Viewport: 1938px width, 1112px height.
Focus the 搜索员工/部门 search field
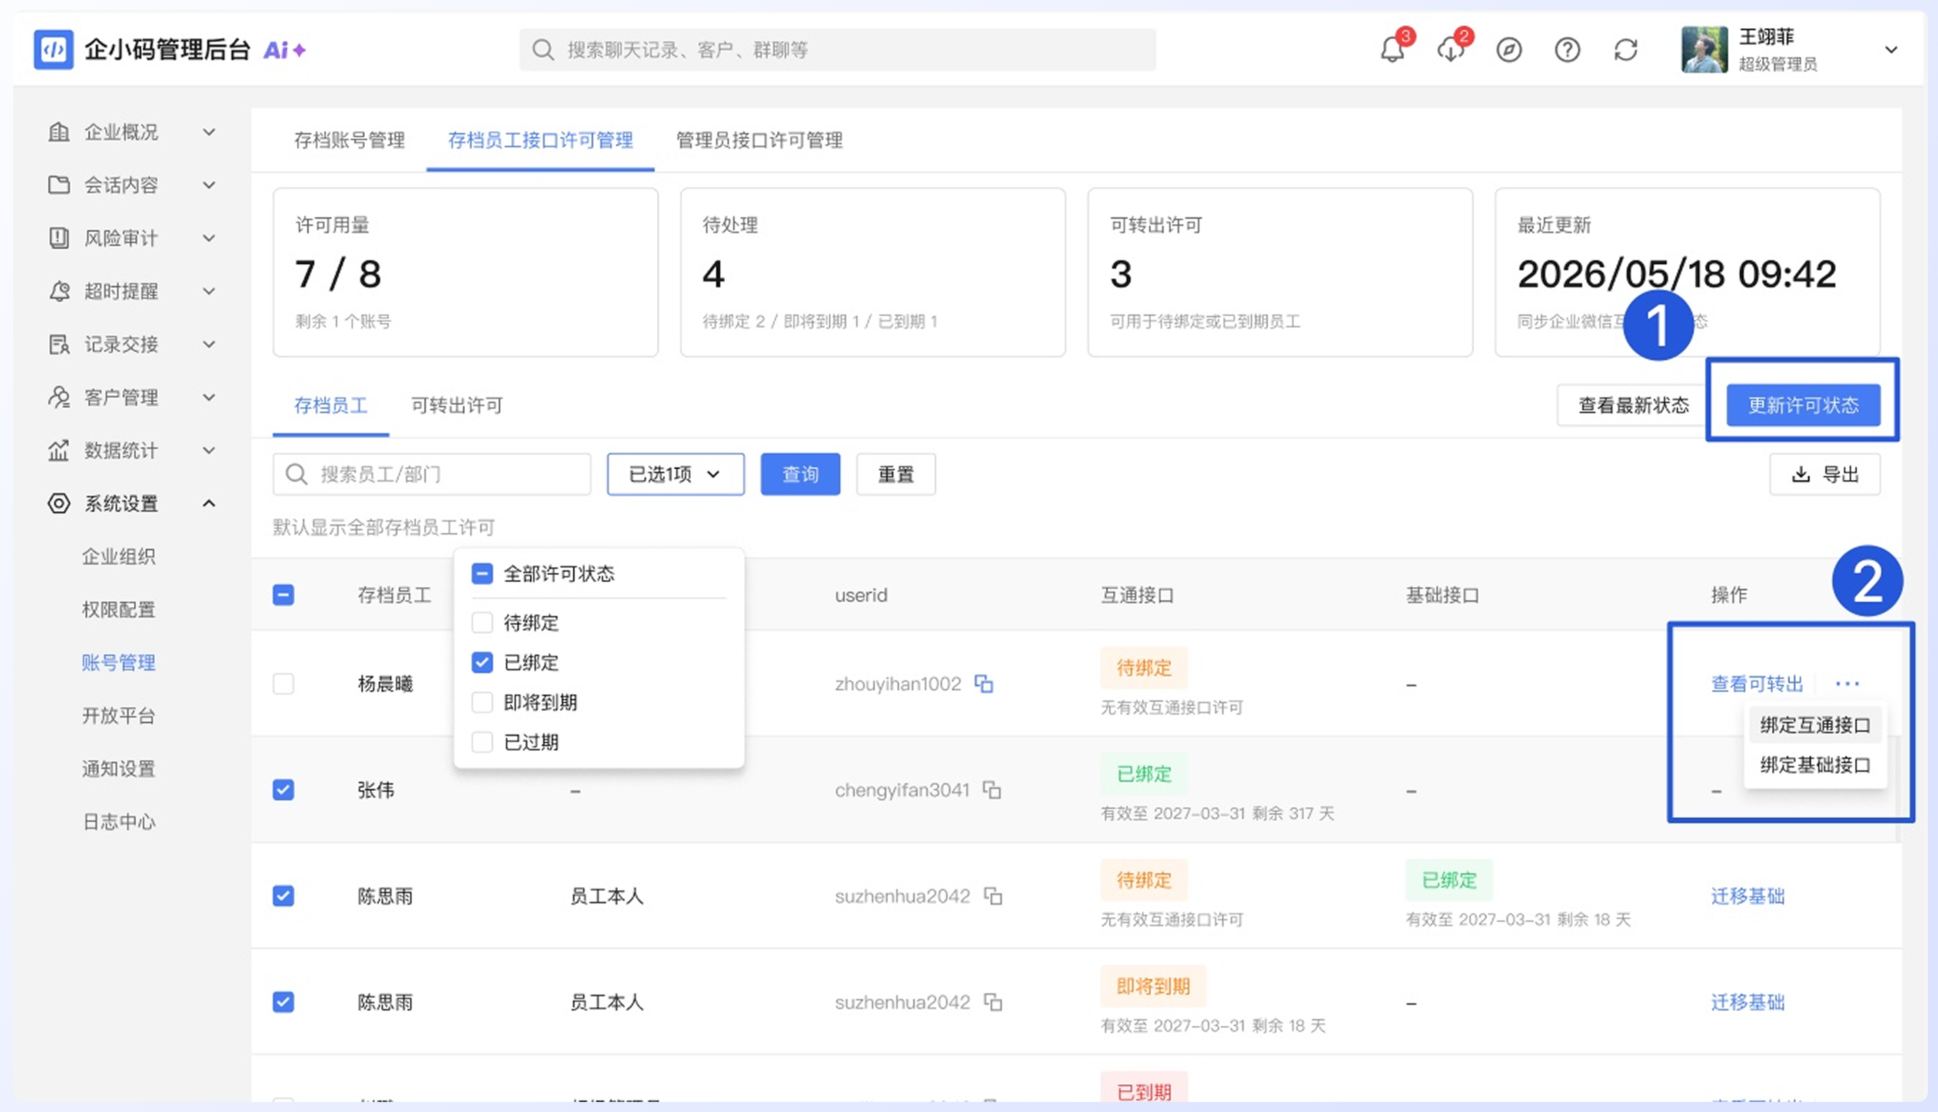[432, 474]
